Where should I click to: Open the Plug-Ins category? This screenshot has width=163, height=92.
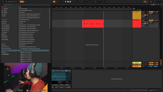coord(5,32)
